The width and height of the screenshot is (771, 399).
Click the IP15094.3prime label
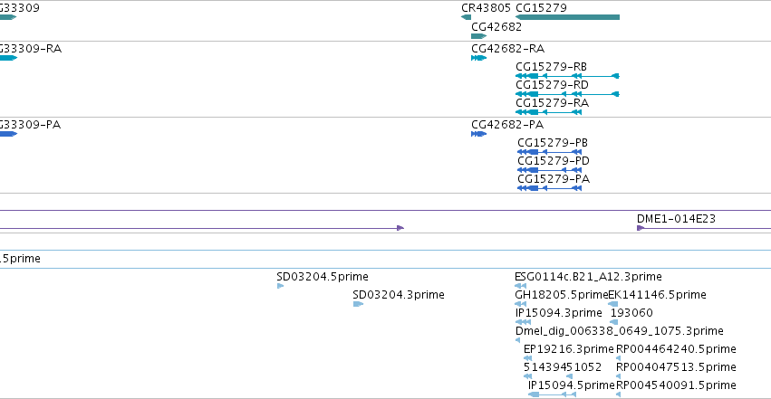559,313
